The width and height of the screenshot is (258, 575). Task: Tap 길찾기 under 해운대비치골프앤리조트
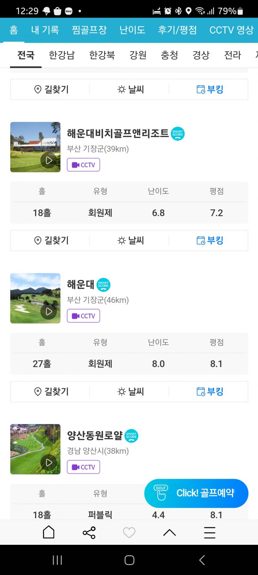pyautogui.click(x=51, y=241)
